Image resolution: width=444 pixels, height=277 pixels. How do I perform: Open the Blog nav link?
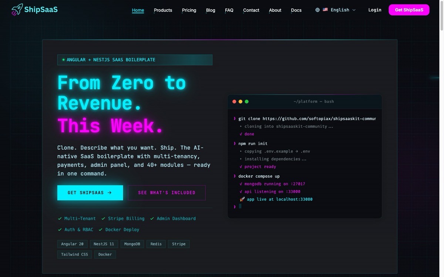(x=211, y=10)
